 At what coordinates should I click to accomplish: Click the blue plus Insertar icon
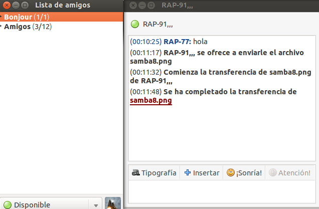point(188,172)
